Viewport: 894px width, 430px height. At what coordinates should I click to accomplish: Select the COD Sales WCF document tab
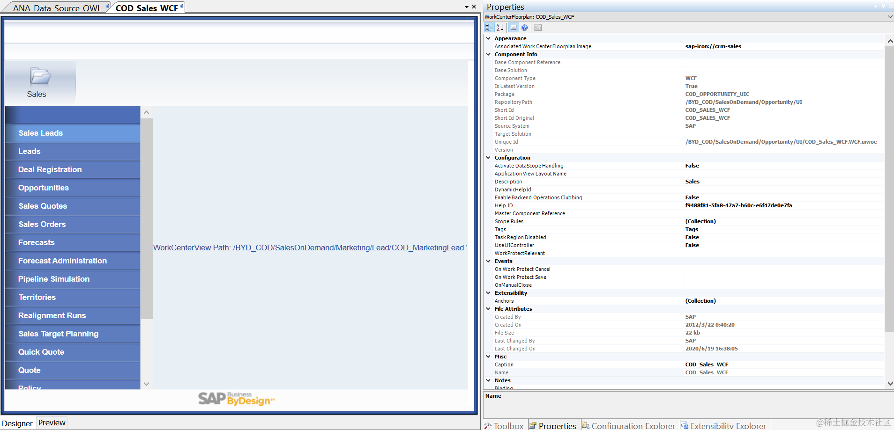click(147, 8)
